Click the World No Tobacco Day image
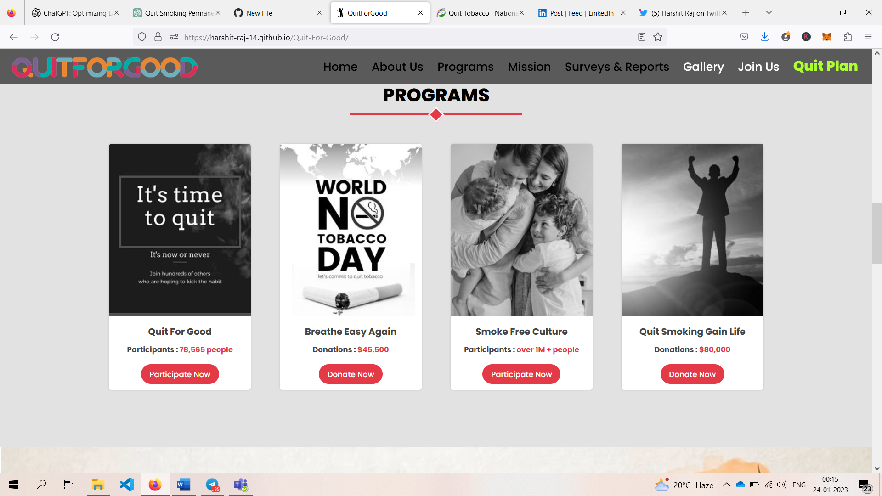 tap(351, 230)
